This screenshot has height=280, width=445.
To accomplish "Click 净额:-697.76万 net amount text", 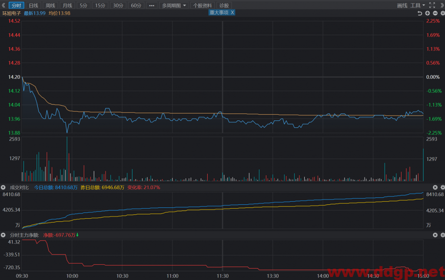I will (60, 235).
